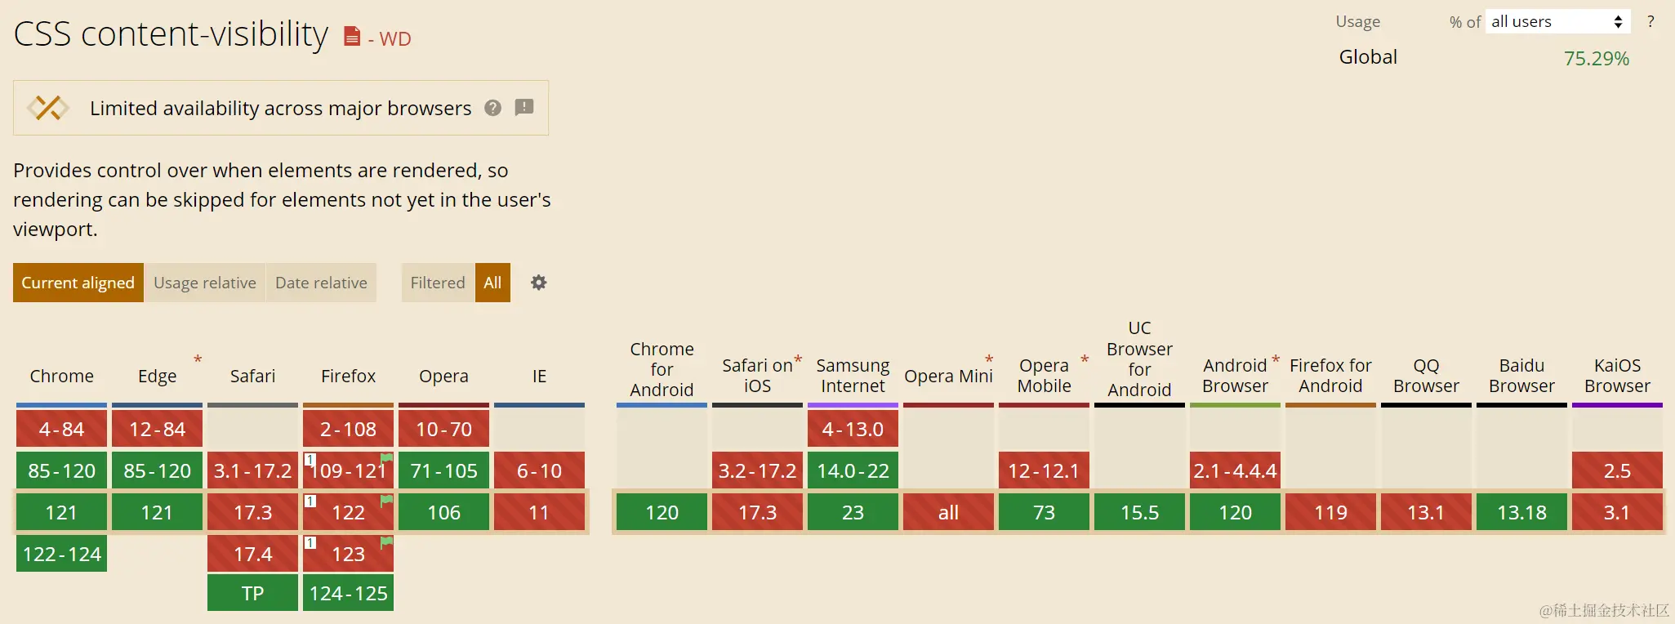1675x624 pixels.
Task: Click the limited availability baseline icon
Action: [48, 108]
